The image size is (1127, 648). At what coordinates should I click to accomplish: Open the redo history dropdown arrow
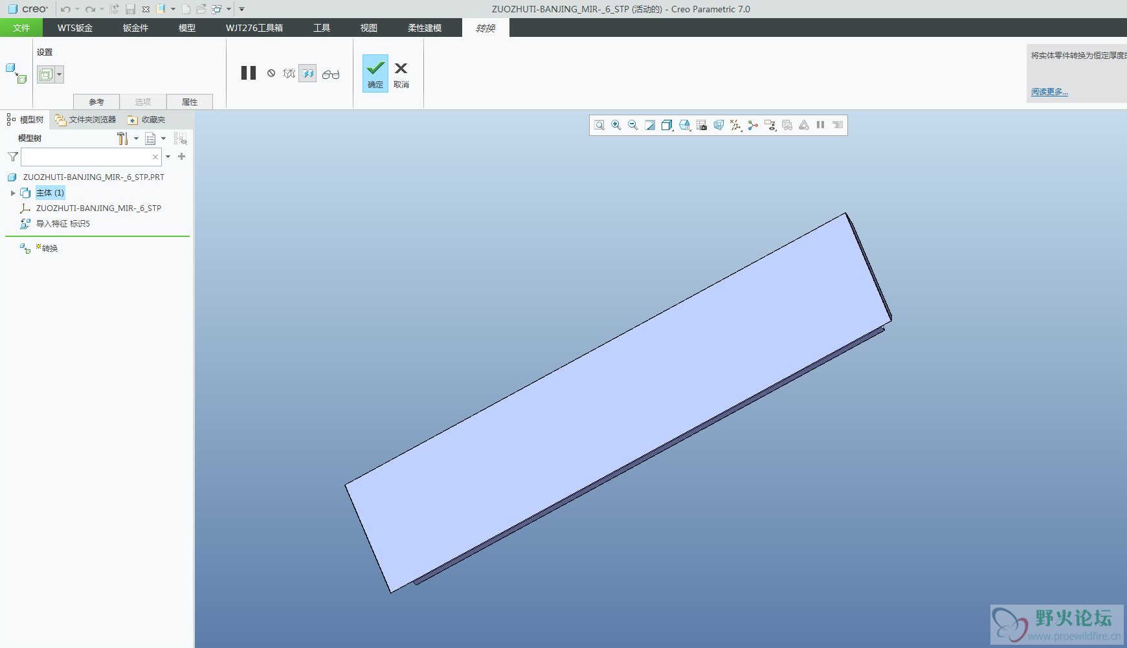[x=102, y=9]
